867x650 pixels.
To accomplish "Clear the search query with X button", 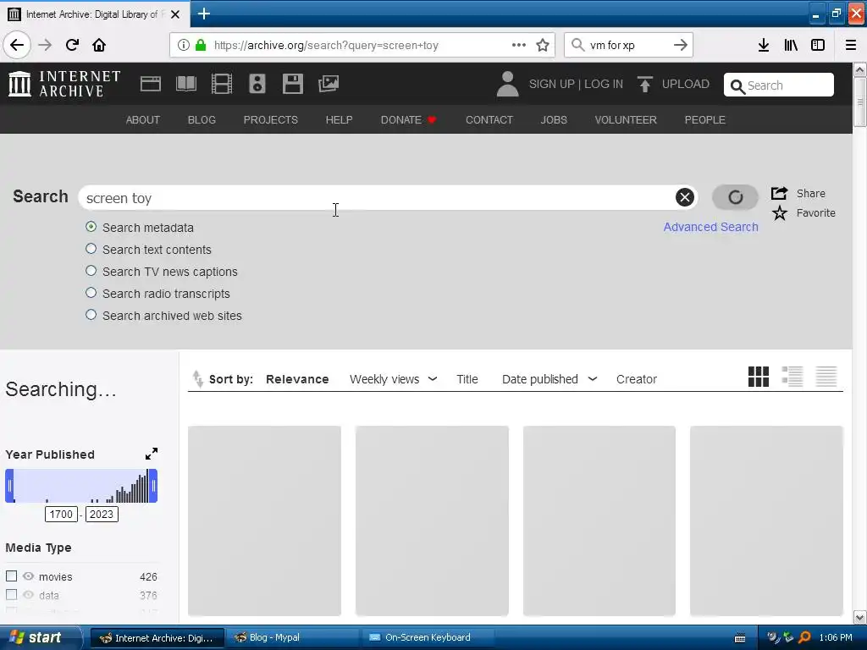I will [684, 196].
